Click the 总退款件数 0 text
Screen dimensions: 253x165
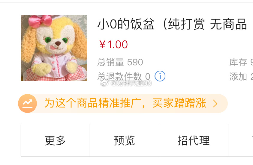[x=124, y=76]
